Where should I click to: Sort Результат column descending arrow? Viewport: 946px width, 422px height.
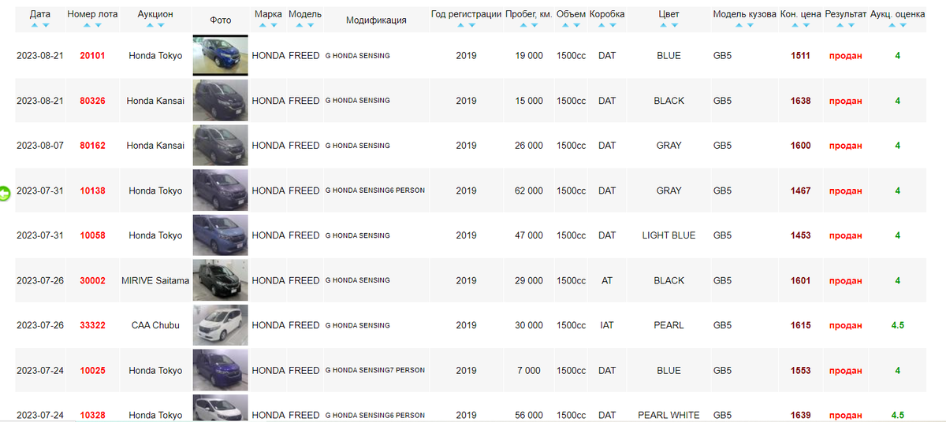point(851,25)
